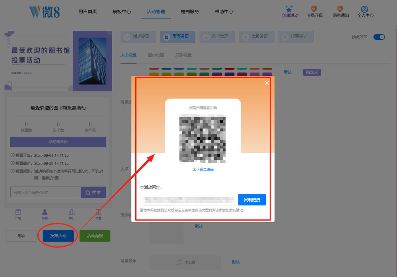Go to 用户首页 in the top navigation
This screenshot has width=397, height=277.
tap(88, 12)
